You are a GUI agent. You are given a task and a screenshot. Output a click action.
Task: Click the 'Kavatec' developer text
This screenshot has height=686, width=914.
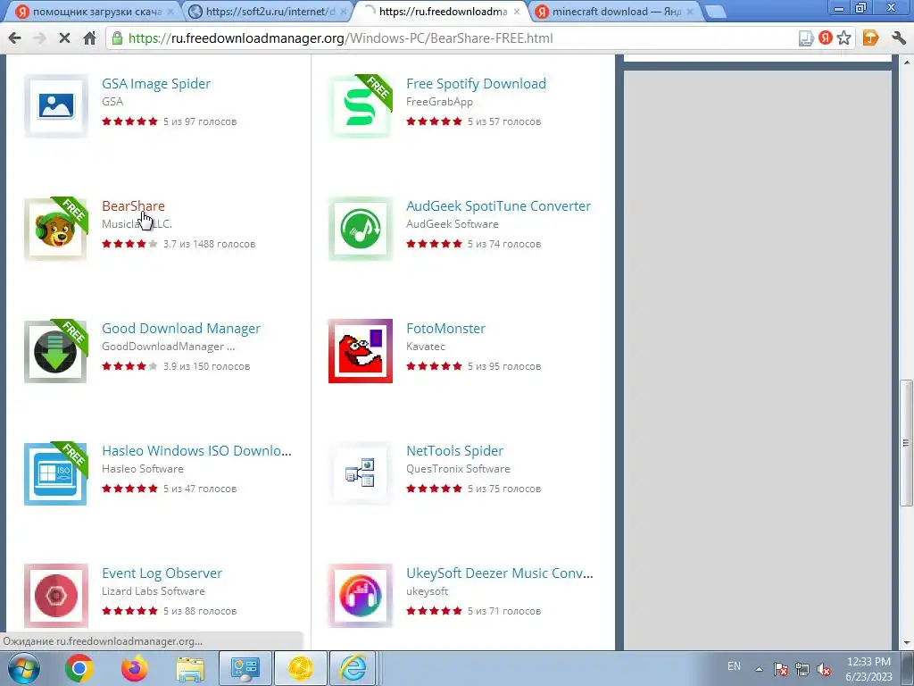(x=426, y=347)
